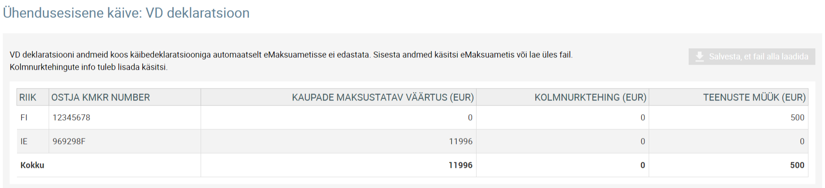Viewport: 825px width, 188px height.
Task: Click the KAUPADE MAKSUSTATAV VÄÄRTUS (EUR) header
Action: click(383, 97)
